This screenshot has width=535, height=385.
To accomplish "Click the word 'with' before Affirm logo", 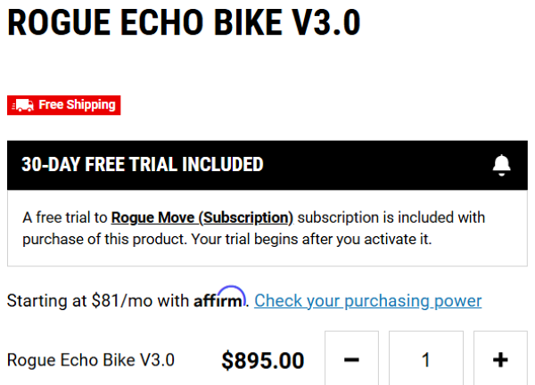I will click(174, 300).
